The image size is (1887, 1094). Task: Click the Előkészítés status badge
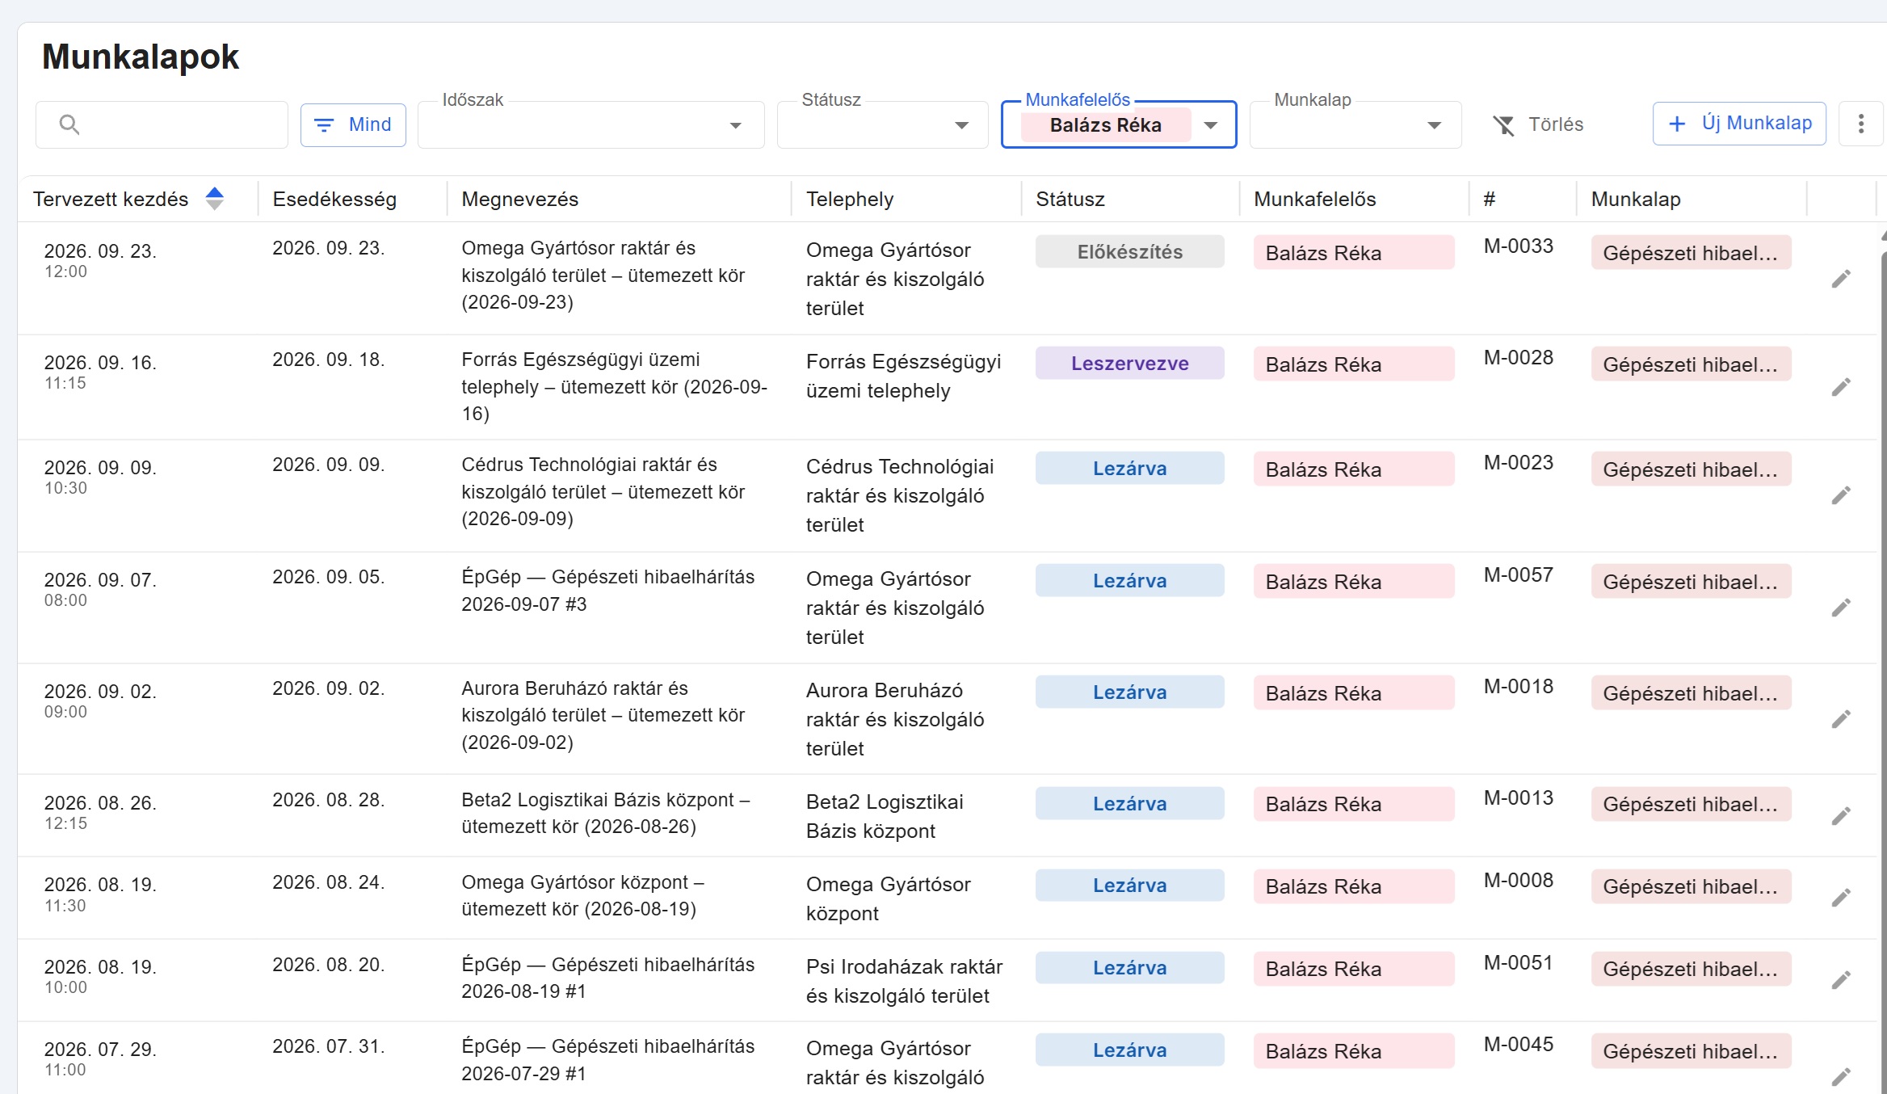1129,252
